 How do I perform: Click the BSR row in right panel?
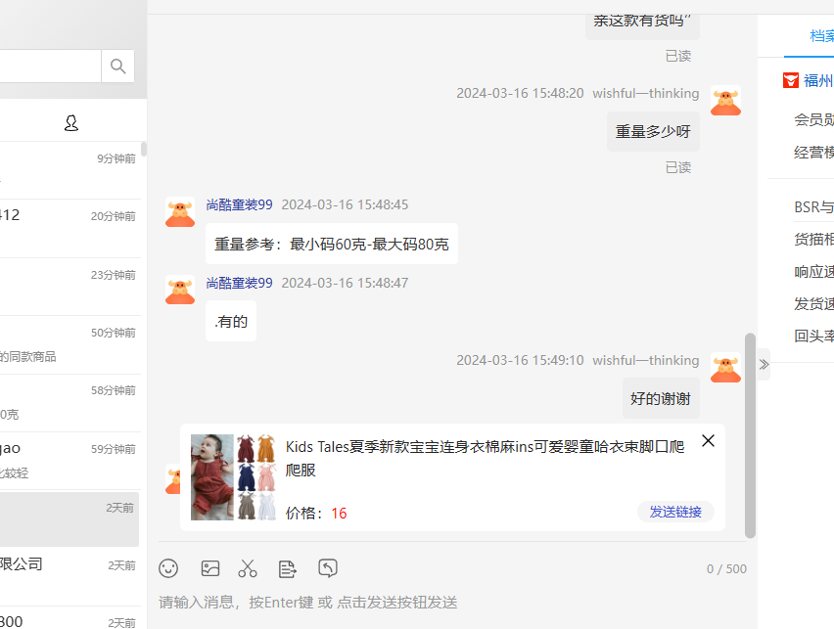[x=813, y=207]
